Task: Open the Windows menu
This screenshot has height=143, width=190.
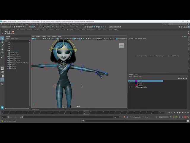Action: 32,24
